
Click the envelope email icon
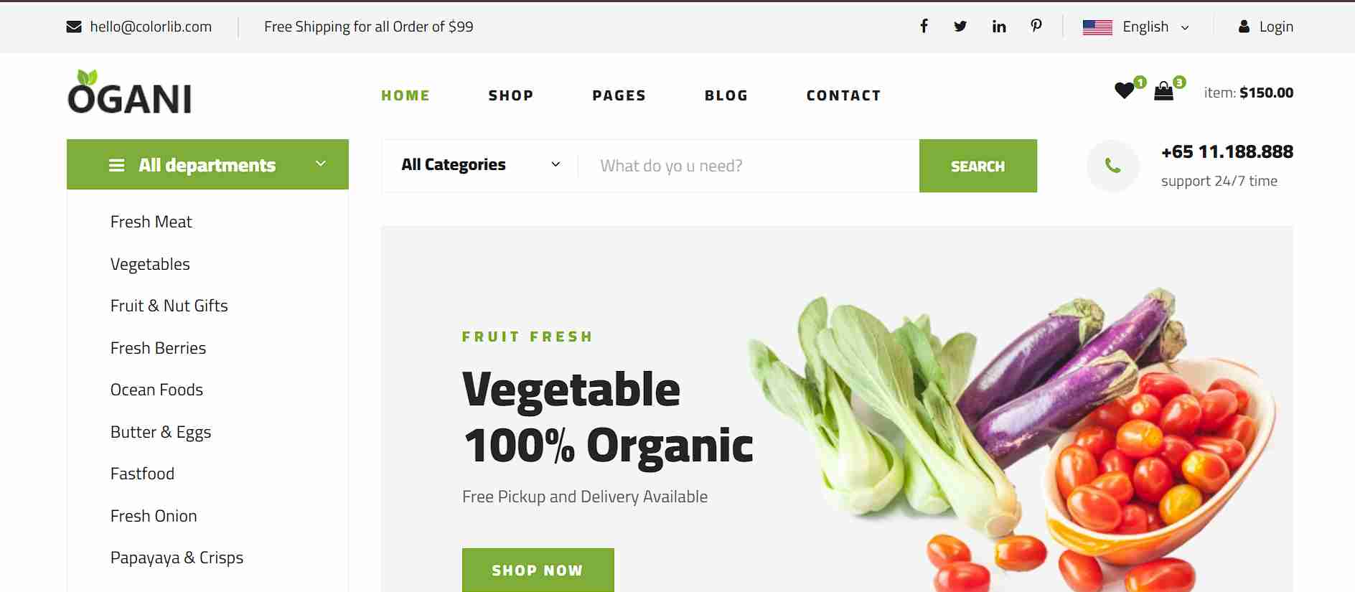click(x=74, y=27)
